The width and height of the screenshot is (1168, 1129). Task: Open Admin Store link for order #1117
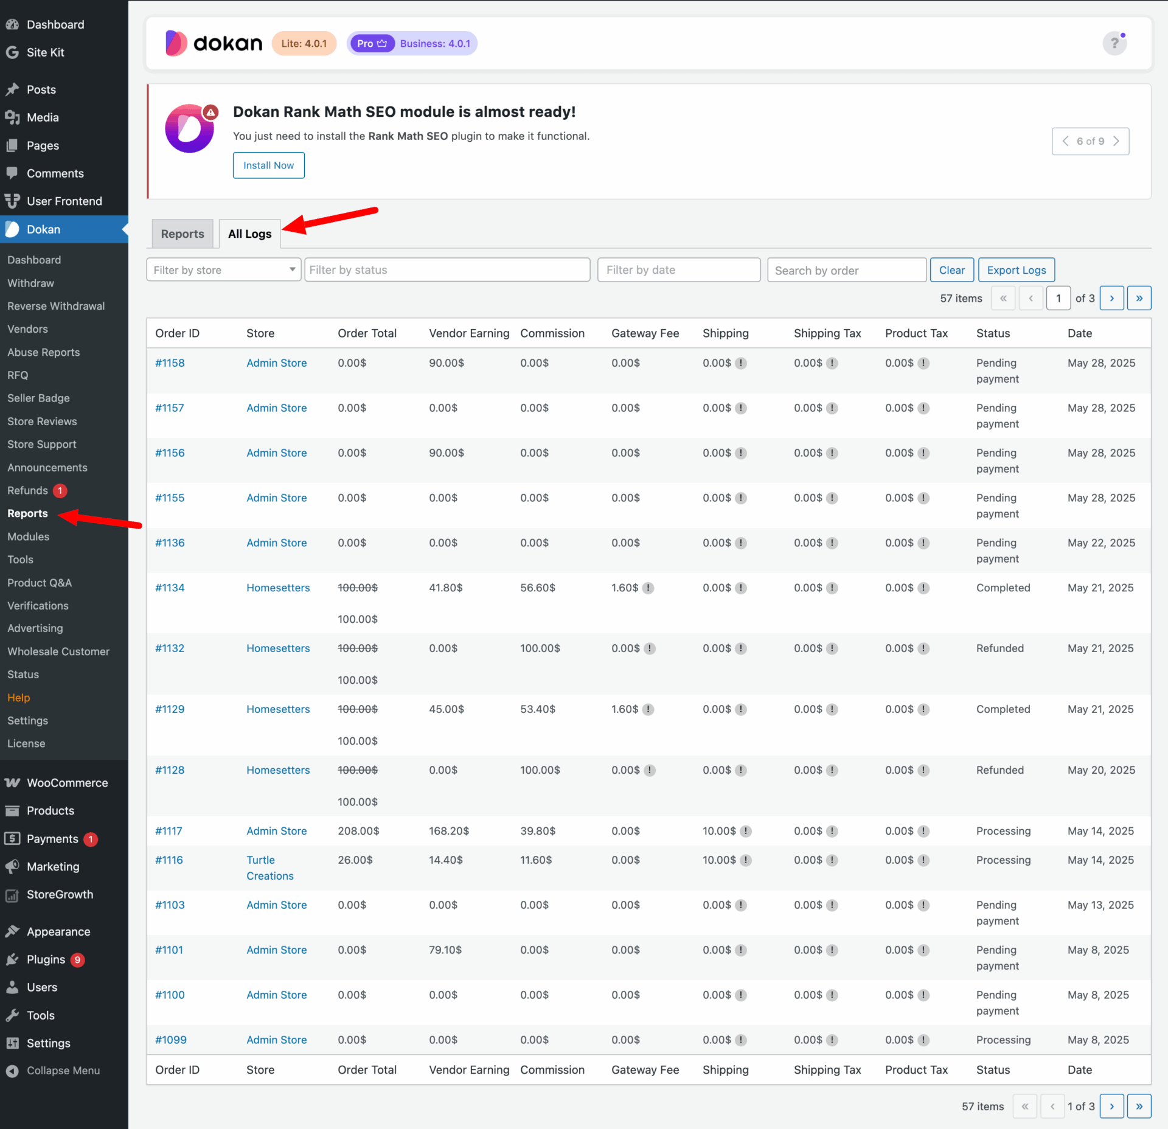coord(276,831)
